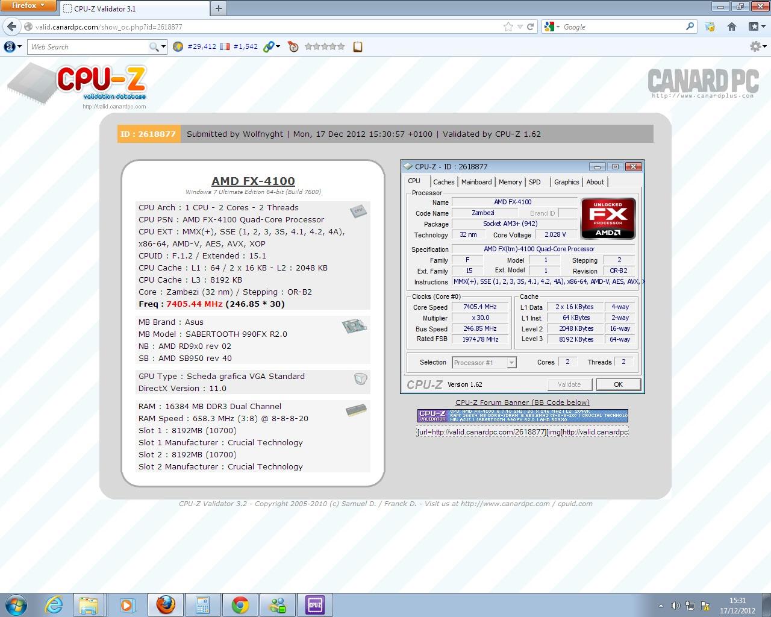The image size is (771, 617).
Task: Click the volume speaker tray icon
Action: tap(676, 606)
